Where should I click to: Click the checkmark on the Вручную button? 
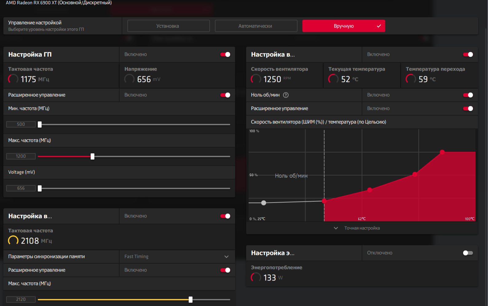[x=379, y=26]
